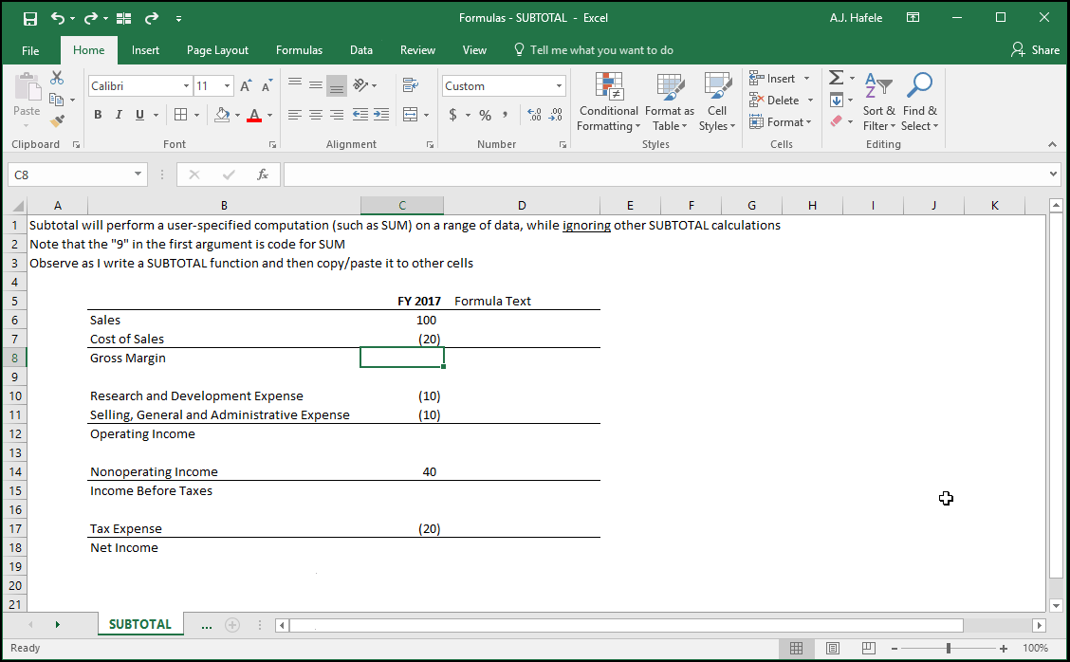Click the Cut scissors icon
Viewport: 1070px width, 662px height.
coord(57,78)
